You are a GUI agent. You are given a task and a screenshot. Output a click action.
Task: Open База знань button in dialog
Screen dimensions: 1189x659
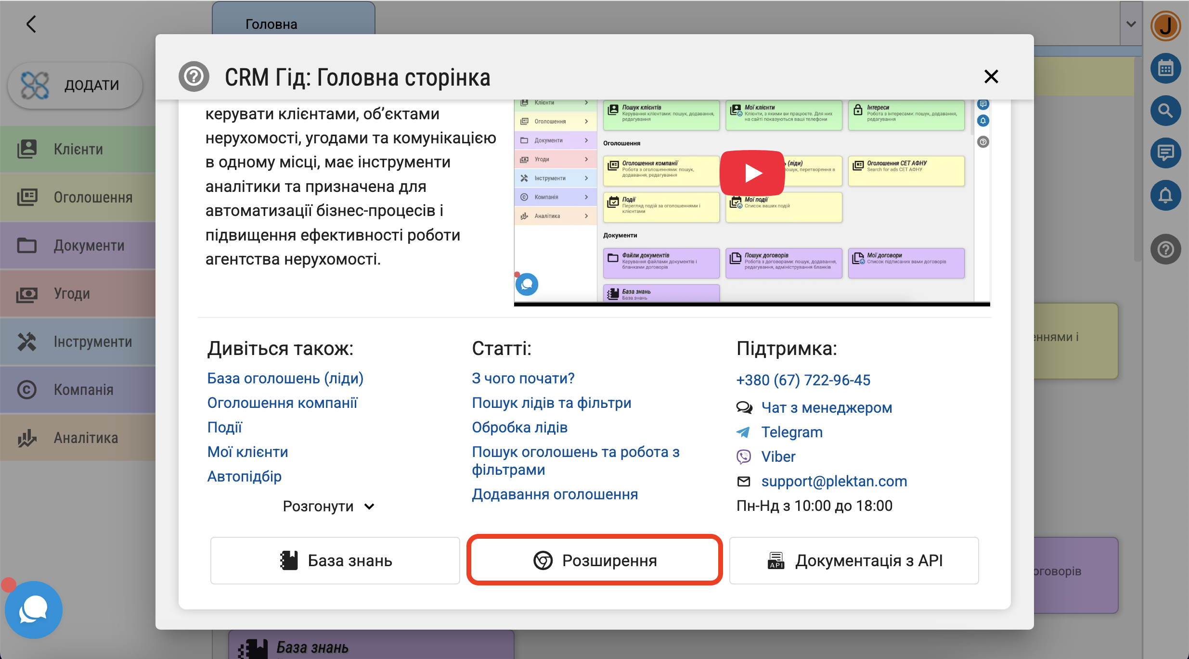tap(335, 560)
